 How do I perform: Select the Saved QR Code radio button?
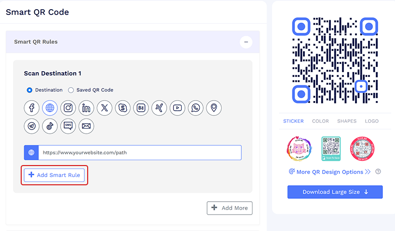(71, 90)
